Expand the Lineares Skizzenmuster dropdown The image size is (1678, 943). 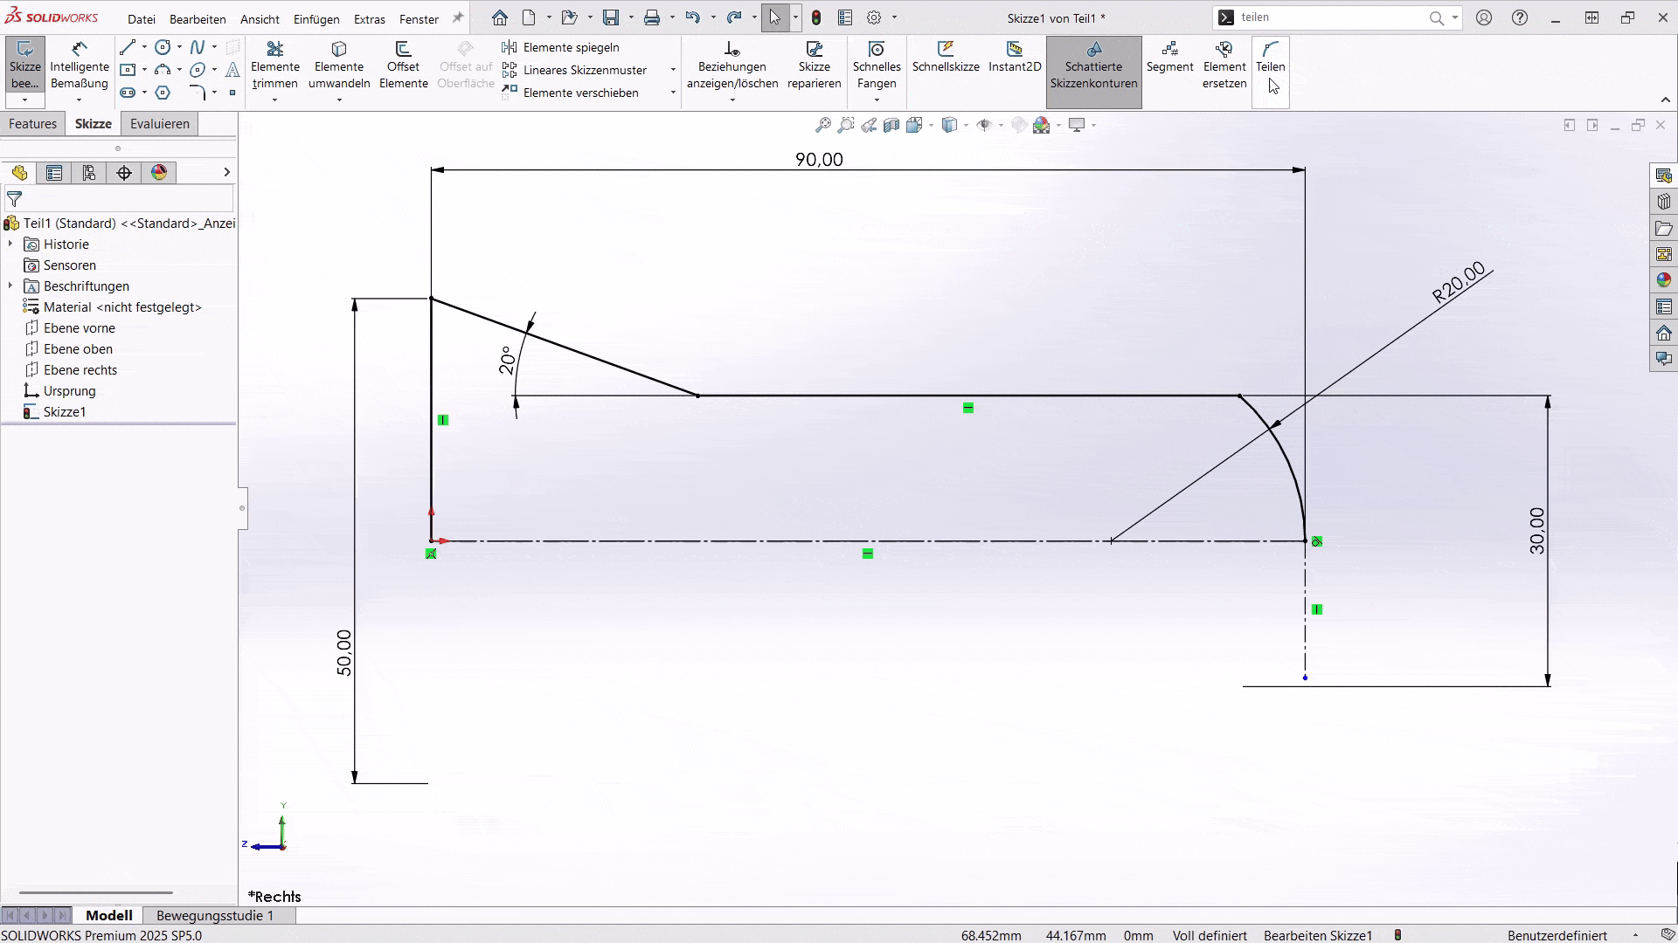coord(672,70)
